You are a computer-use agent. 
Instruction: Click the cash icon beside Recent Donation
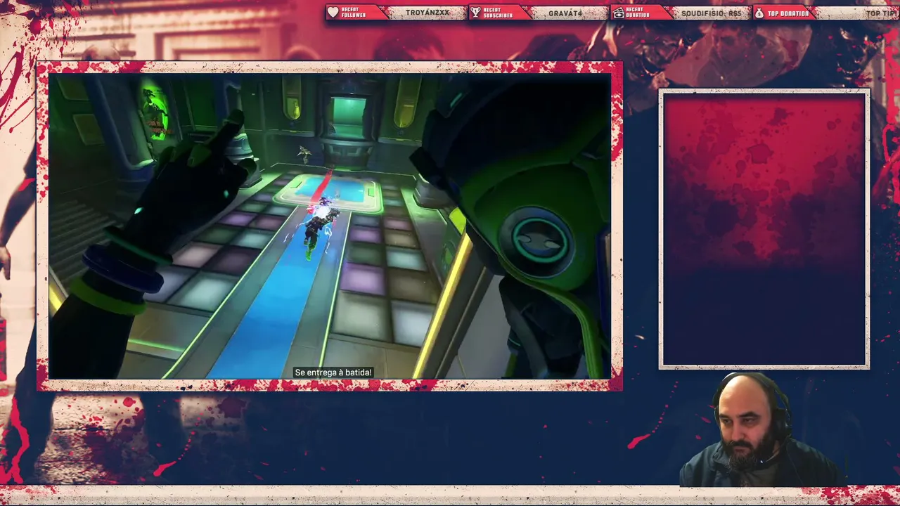tap(618, 13)
